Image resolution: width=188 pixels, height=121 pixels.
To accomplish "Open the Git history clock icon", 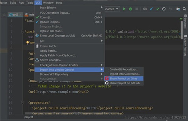I will click(x=164, y=9).
